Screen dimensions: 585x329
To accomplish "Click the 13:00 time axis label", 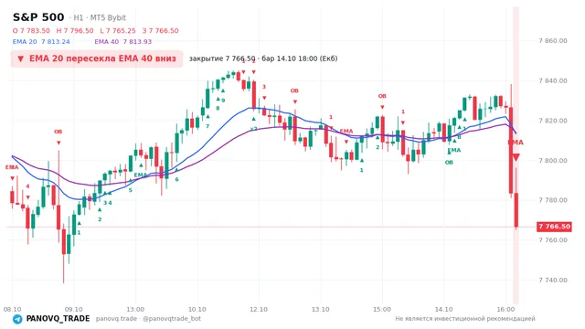I will pyautogui.click(x=135, y=309).
